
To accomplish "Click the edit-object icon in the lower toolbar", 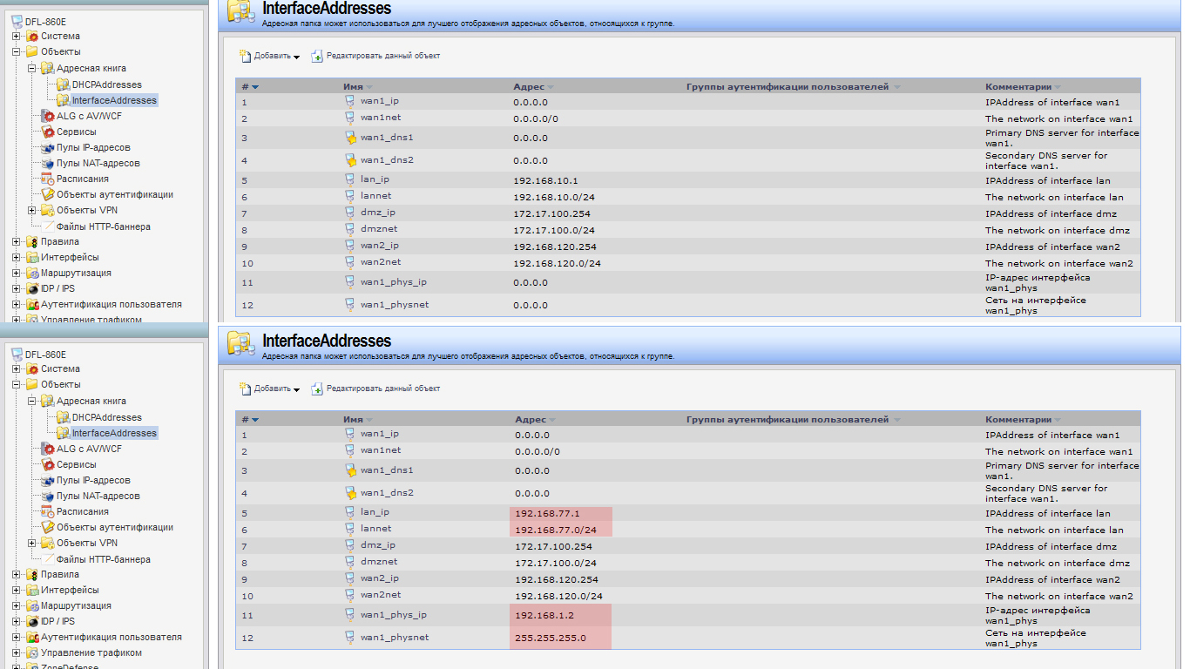I will pyautogui.click(x=317, y=389).
